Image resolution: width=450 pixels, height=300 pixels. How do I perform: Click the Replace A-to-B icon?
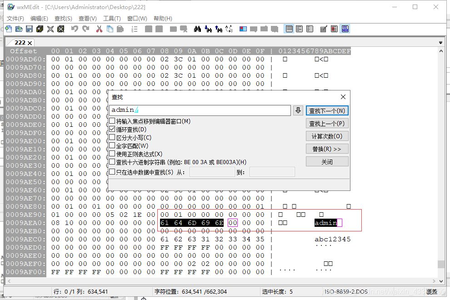(x=229, y=29)
